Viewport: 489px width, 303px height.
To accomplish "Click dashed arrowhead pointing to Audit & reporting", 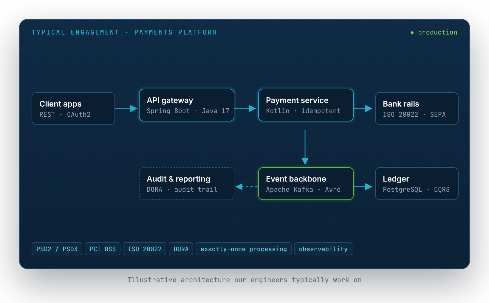I will [239, 187].
